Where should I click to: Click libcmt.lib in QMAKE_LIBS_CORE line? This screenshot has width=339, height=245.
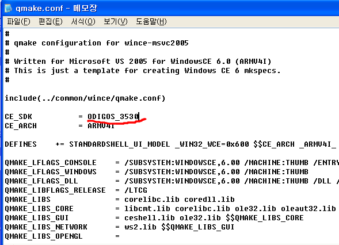pos(147,209)
